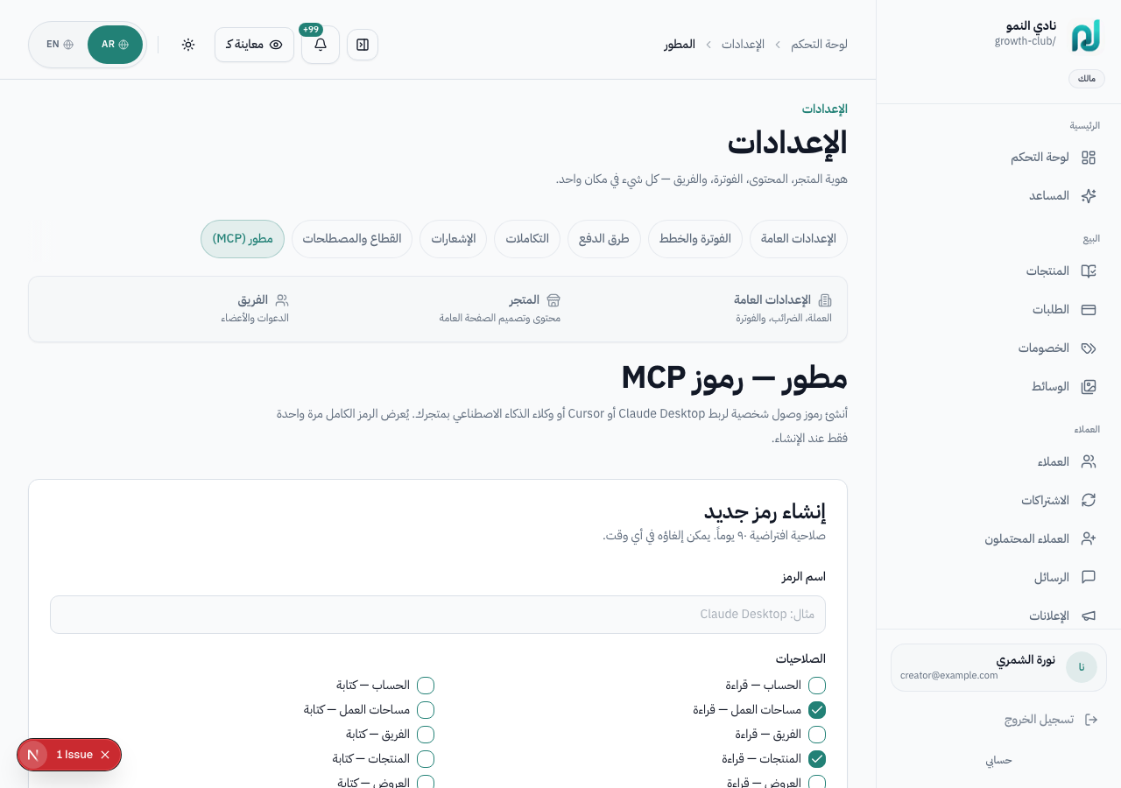Click the الوسائط image icon
This screenshot has height=788, width=1121.
click(1089, 387)
